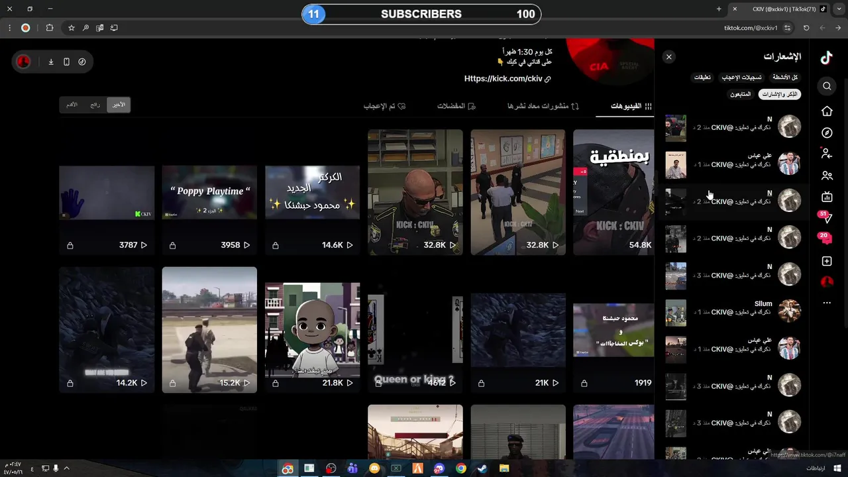Open the profile avatar in sidebar
This screenshot has width=848, height=477.
pyautogui.click(x=827, y=282)
